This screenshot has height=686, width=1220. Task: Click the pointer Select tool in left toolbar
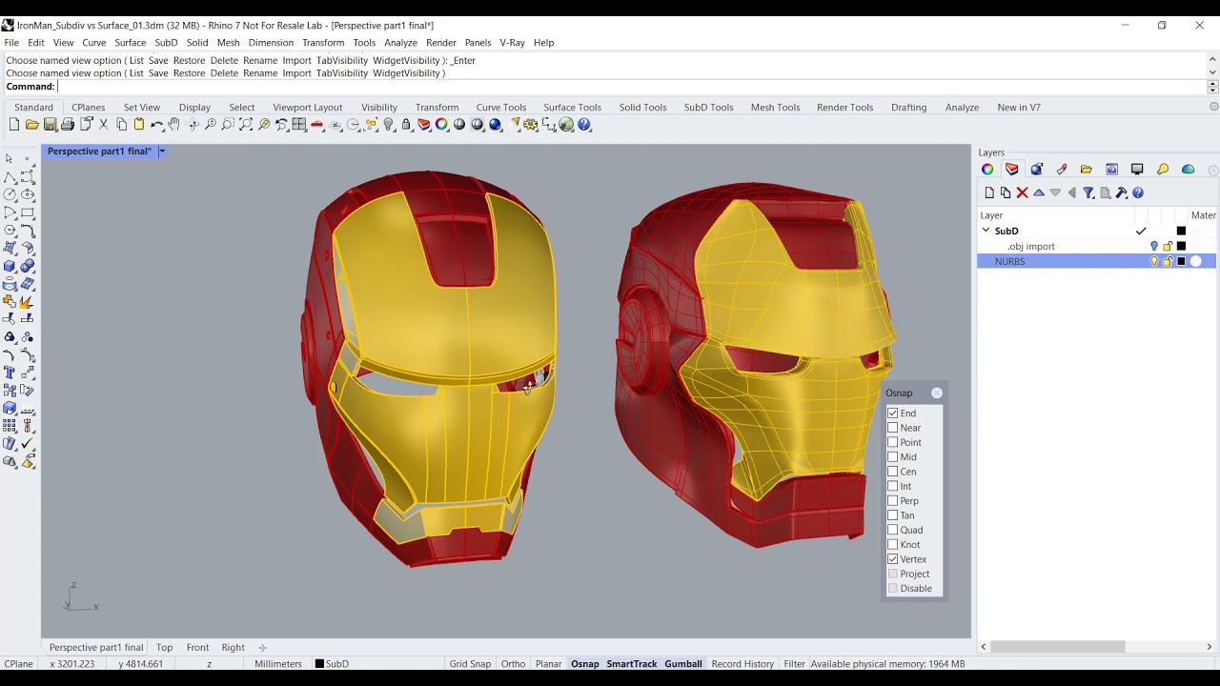coord(10,159)
